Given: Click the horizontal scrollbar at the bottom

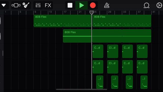Looking at the screenshot, I should click(81, 89).
